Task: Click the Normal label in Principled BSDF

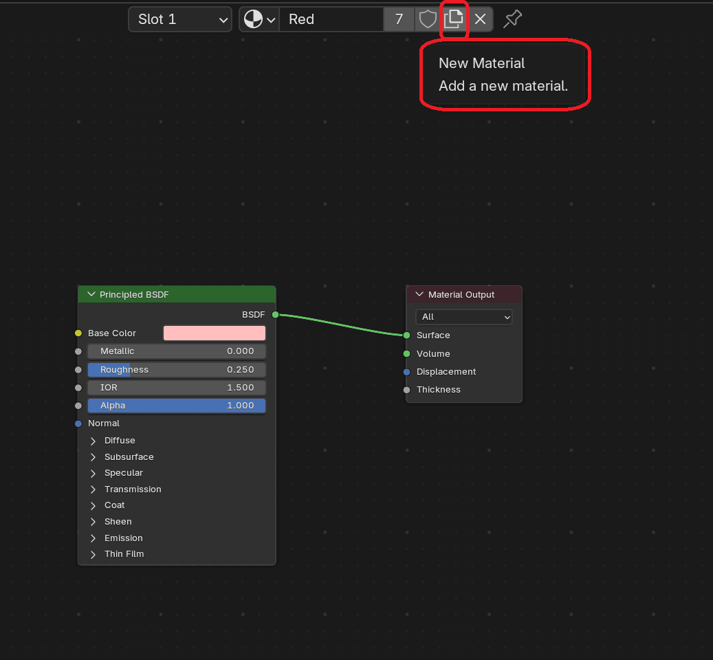Action: (104, 423)
